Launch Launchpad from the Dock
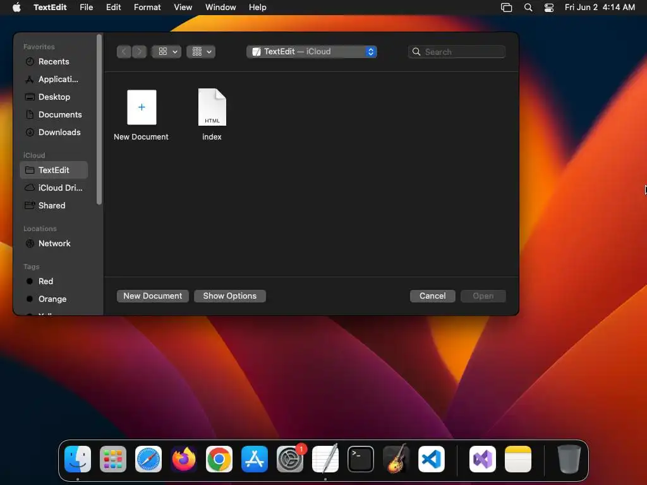 (x=113, y=459)
